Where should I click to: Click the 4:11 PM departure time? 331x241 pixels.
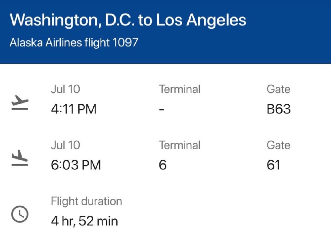pos(73,109)
